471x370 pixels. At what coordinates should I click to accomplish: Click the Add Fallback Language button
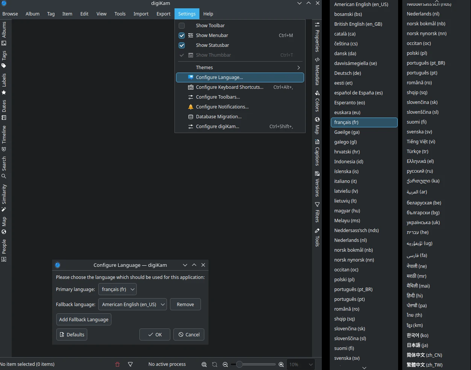(83, 319)
